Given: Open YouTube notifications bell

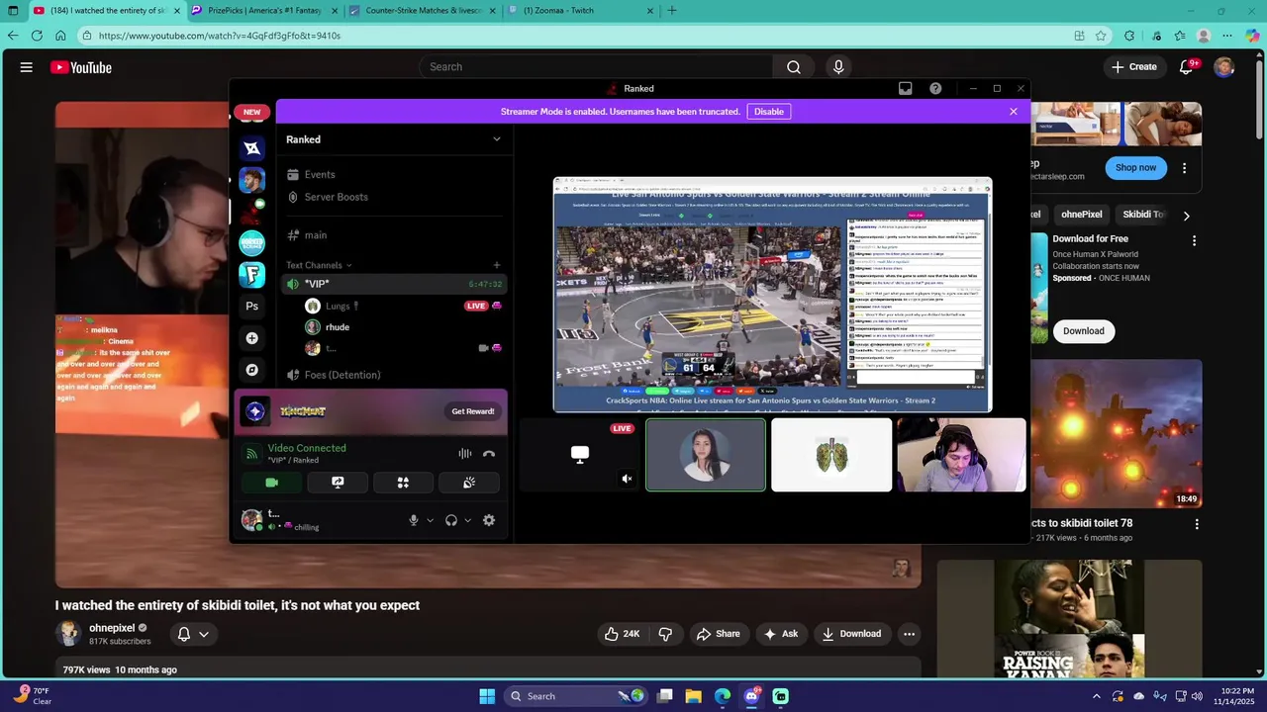Looking at the screenshot, I should [1186, 67].
